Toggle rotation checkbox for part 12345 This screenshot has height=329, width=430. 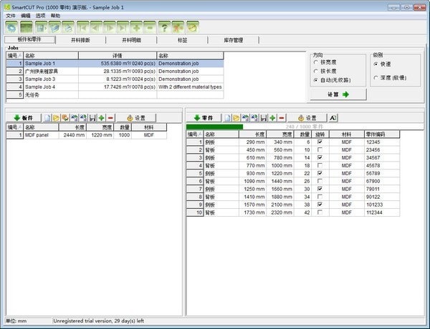pos(320,142)
